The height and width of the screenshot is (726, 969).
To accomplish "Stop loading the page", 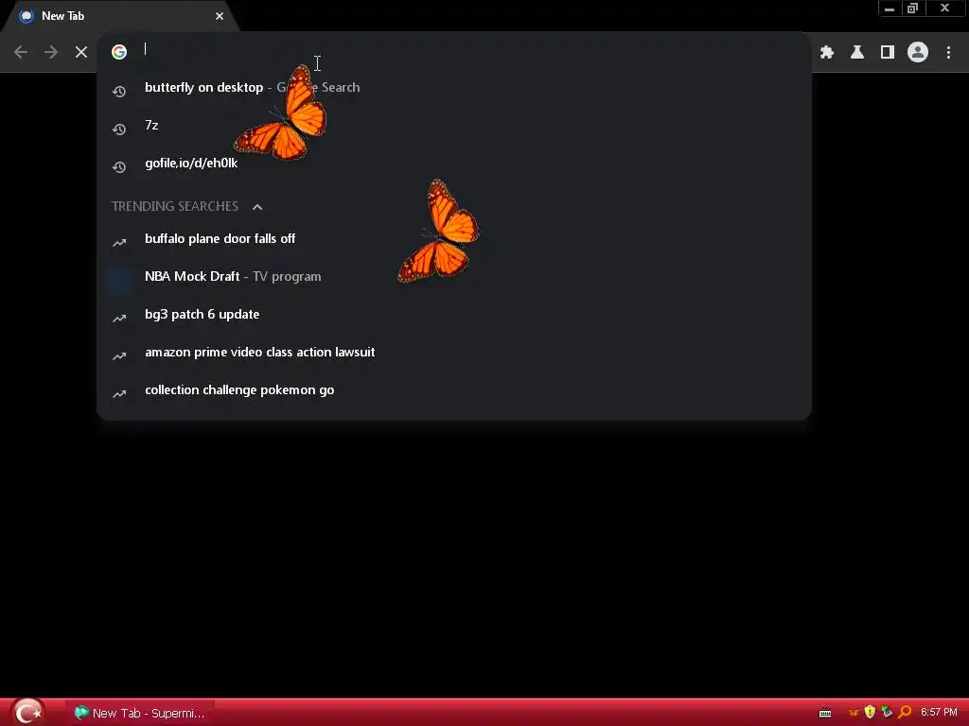I will tap(81, 52).
